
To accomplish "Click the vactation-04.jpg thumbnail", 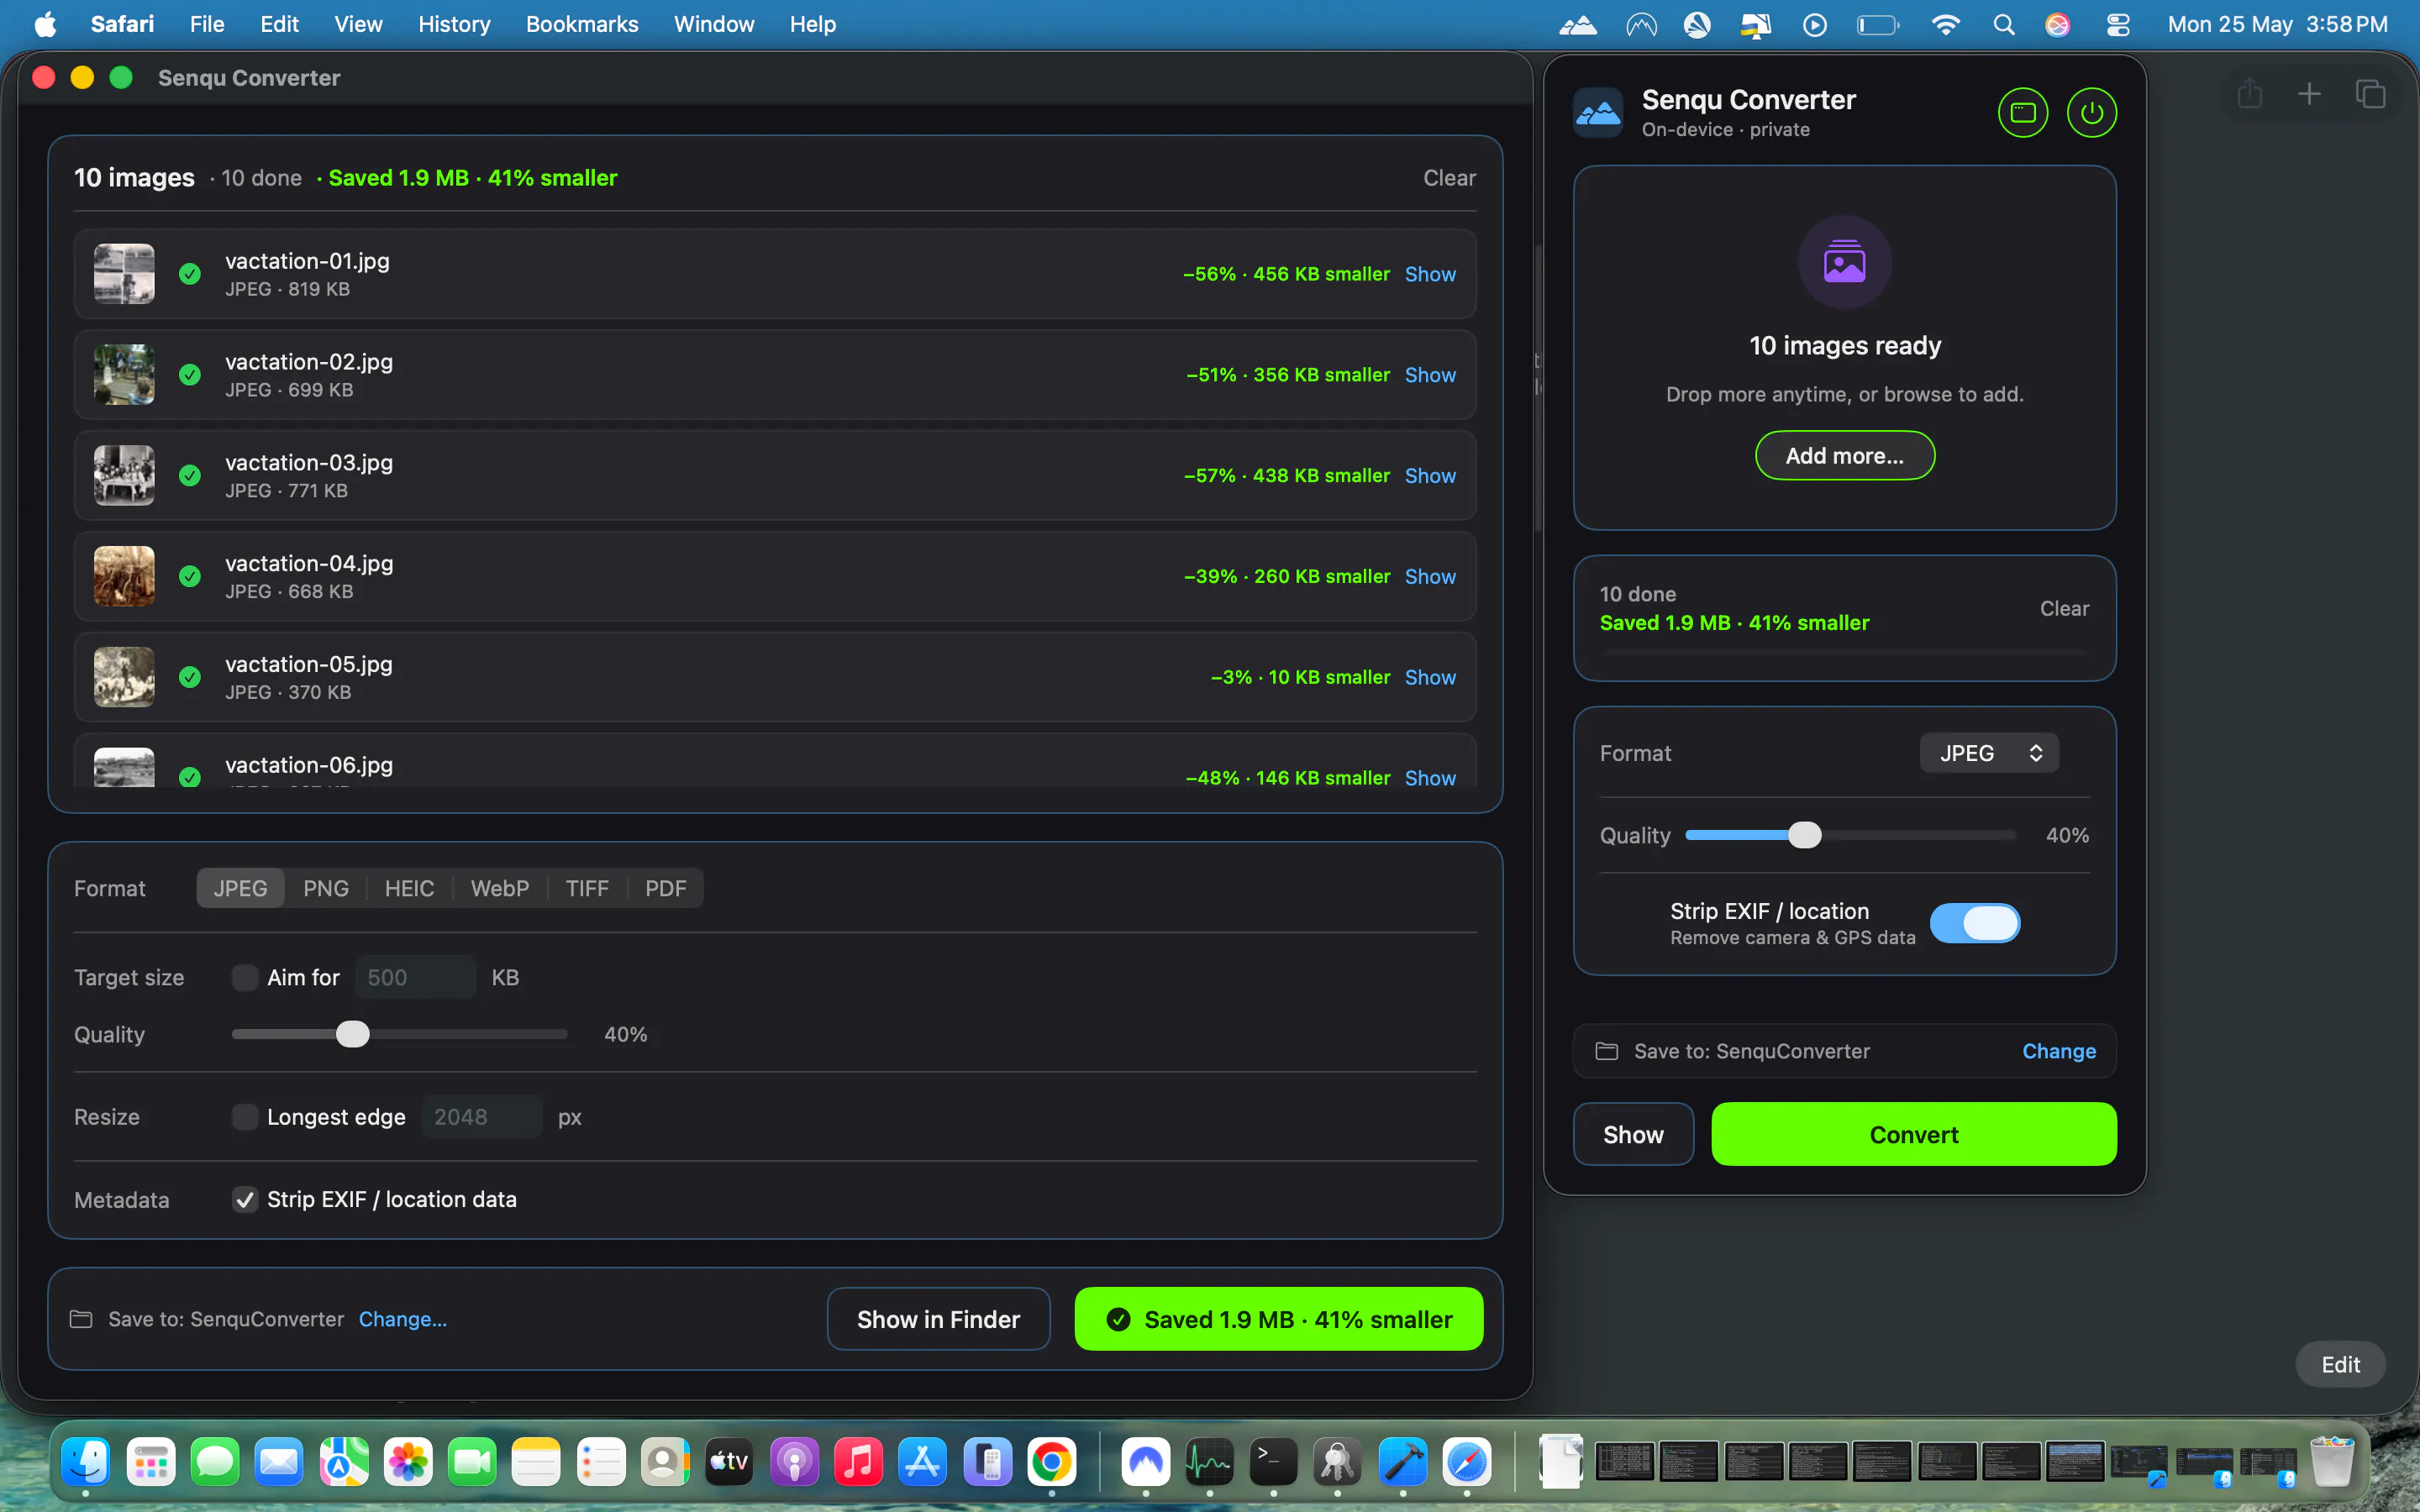I will pyautogui.click(x=124, y=576).
